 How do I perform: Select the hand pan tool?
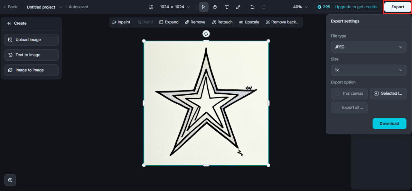(215, 7)
